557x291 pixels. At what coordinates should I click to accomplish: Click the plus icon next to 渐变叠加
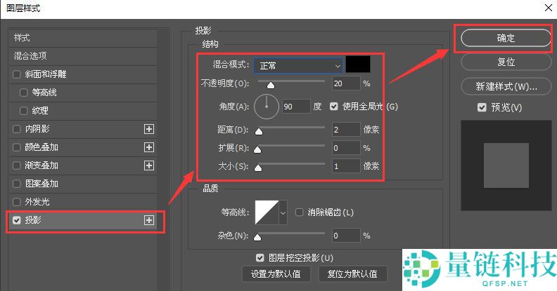click(x=148, y=165)
